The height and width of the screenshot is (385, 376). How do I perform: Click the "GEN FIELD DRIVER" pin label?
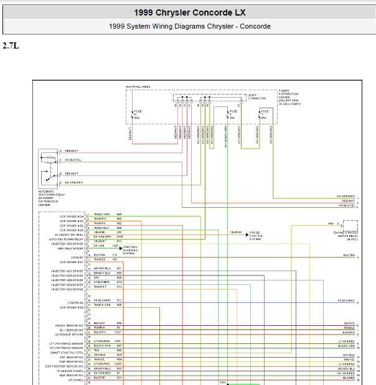[70, 249]
